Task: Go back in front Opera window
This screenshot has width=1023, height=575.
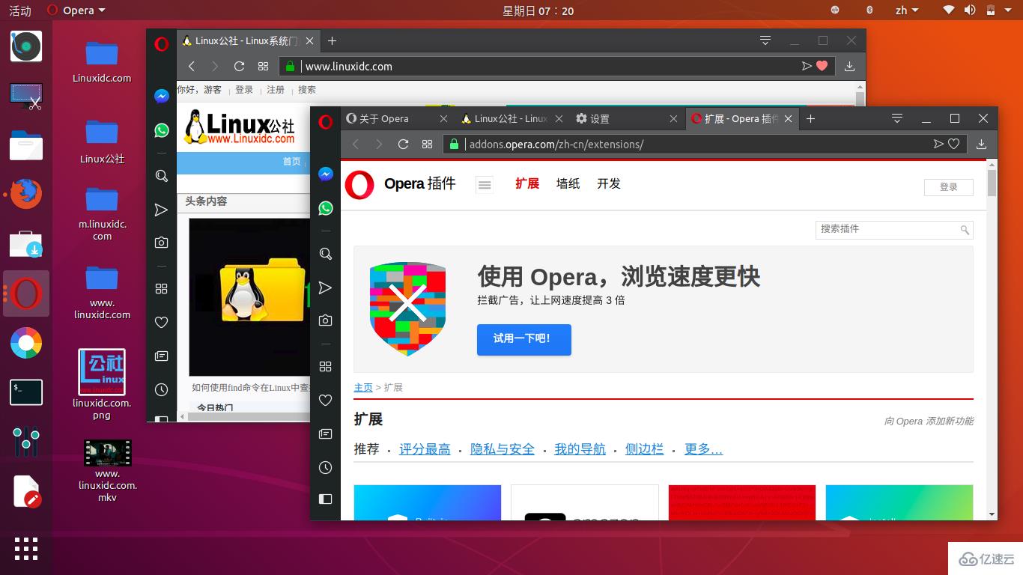Action: [356, 144]
